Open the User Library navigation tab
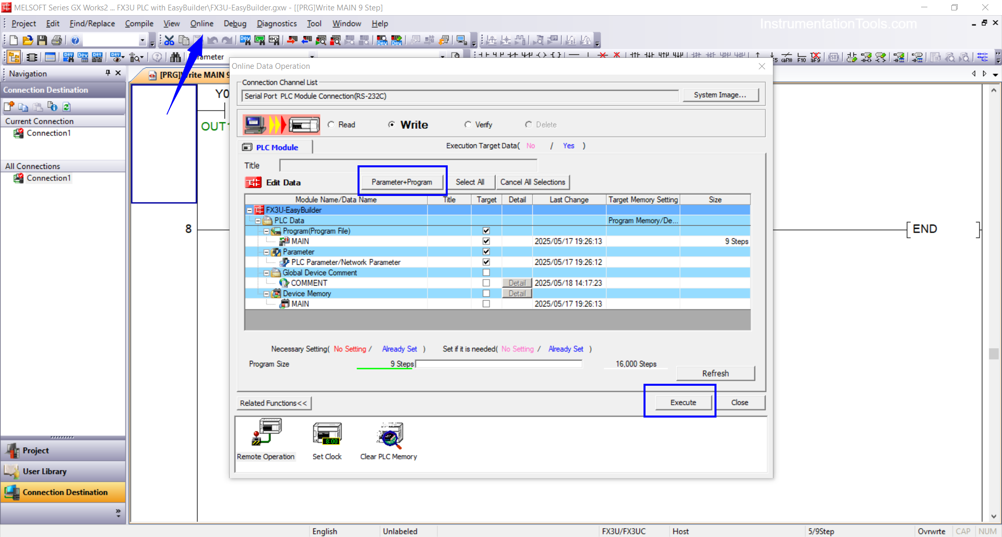Viewport: 1002px width, 537px height. pyautogui.click(x=63, y=471)
